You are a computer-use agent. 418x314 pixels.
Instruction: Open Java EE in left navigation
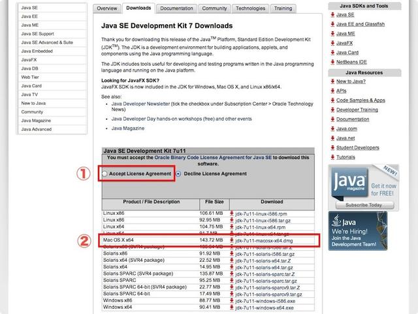[52, 16]
